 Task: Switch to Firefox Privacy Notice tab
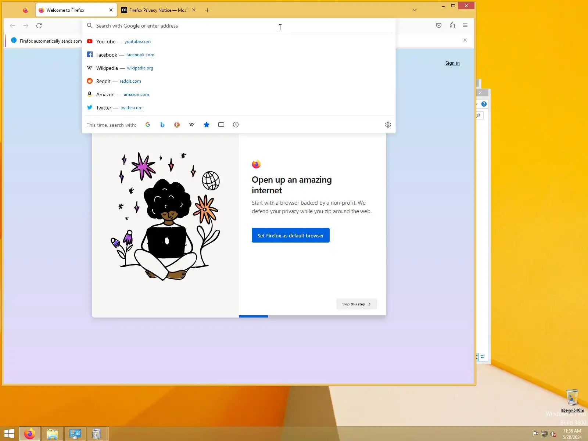pos(159,10)
